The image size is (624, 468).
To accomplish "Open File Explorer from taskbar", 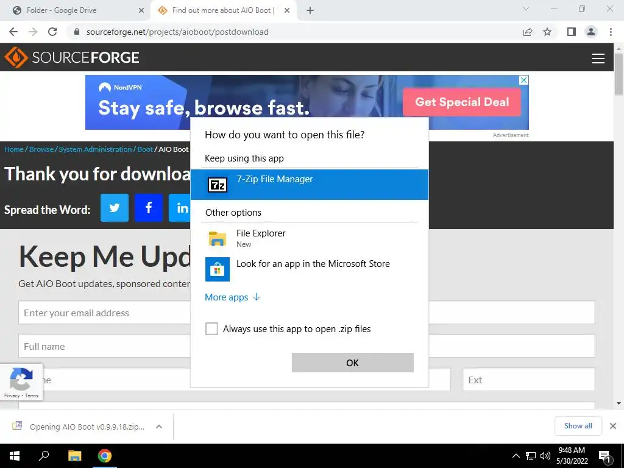I will pyautogui.click(x=74, y=456).
